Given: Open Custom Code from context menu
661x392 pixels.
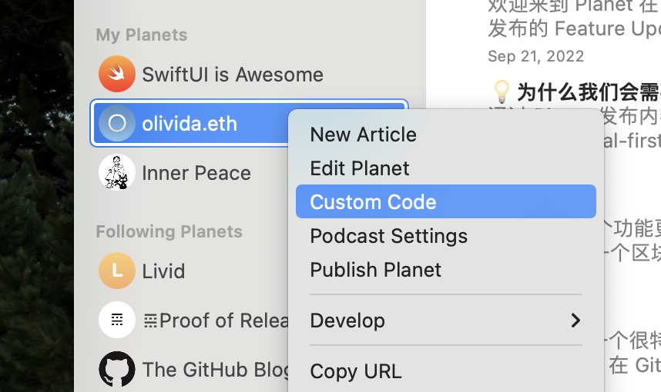Looking at the screenshot, I should coord(373,202).
